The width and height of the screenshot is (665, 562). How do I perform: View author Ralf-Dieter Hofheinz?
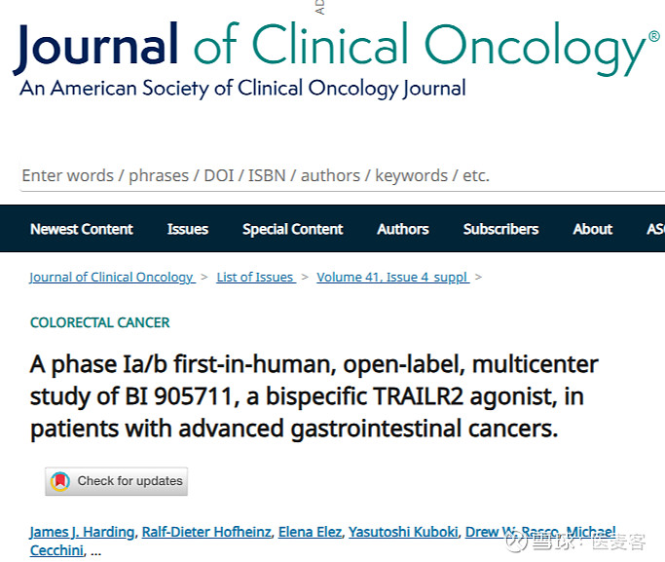205,532
